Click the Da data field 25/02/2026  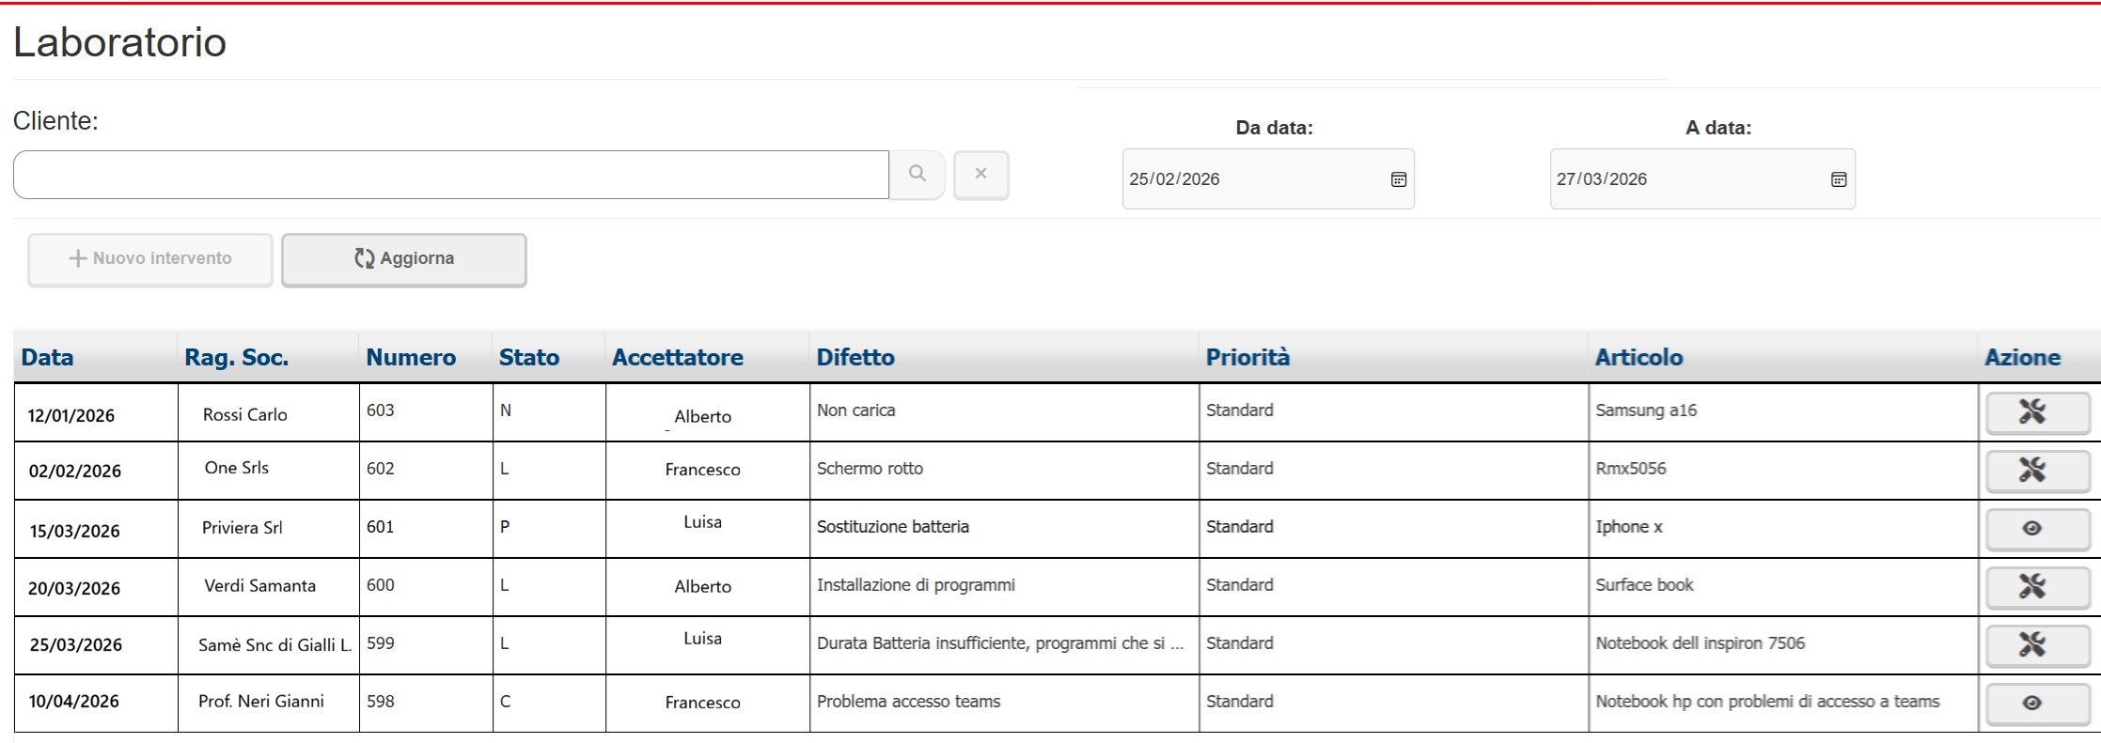[x=1268, y=178]
